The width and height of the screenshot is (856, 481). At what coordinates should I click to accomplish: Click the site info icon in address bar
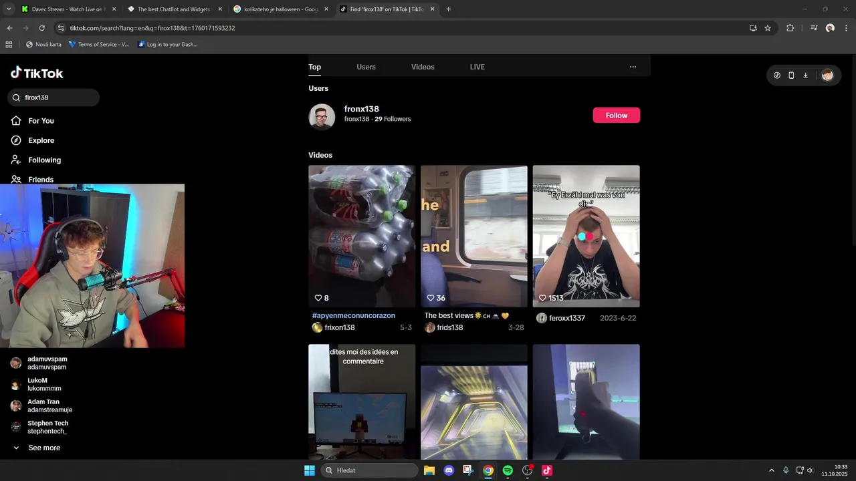point(61,28)
